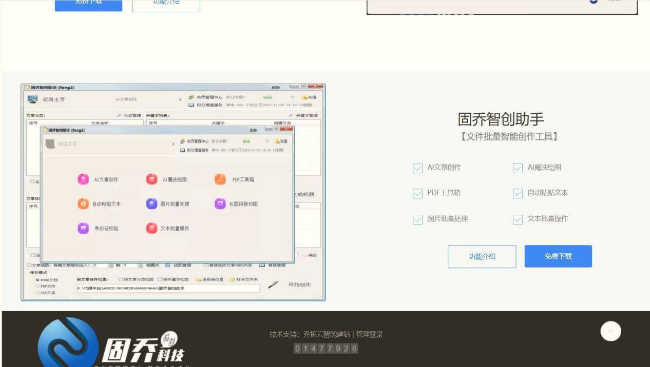Click the 功能介绍 button under the feature list
The height and width of the screenshot is (367, 650).
coord(482,256)
